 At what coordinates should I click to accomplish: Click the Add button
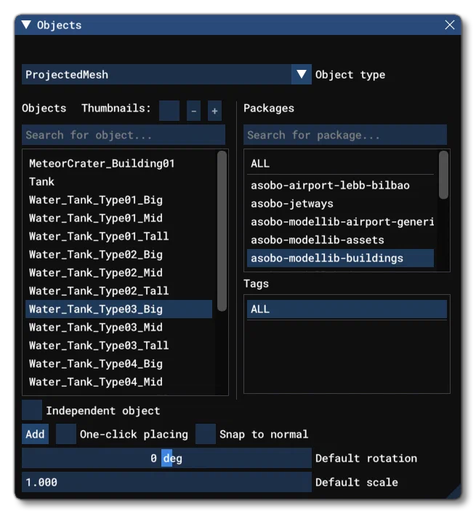click(x=35, y=434)
